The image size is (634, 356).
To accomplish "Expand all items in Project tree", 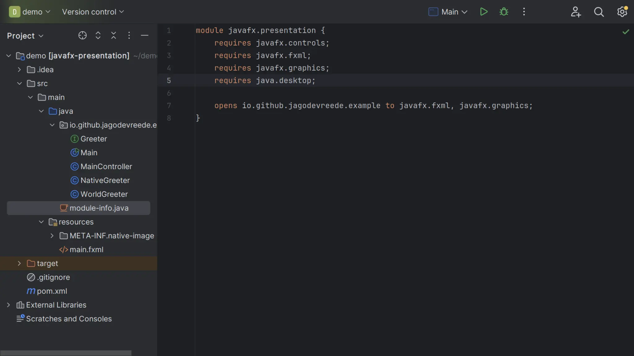I will coord(98,36).
